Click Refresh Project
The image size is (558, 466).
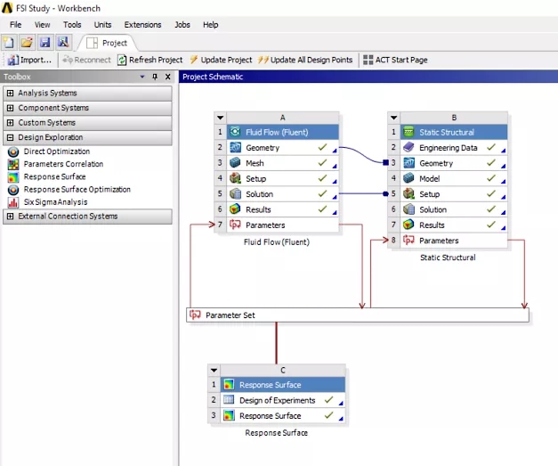150,60
